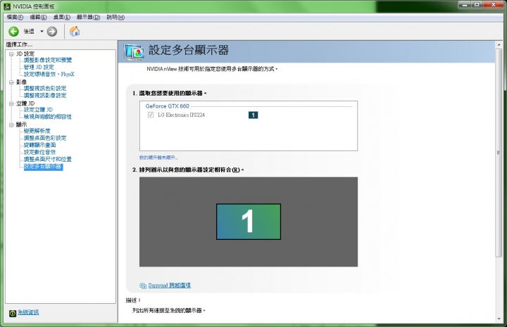Select 設定環場音效、PhysX in the tree
The height and width of the screenshot is (327, 507).
[49, 75]
